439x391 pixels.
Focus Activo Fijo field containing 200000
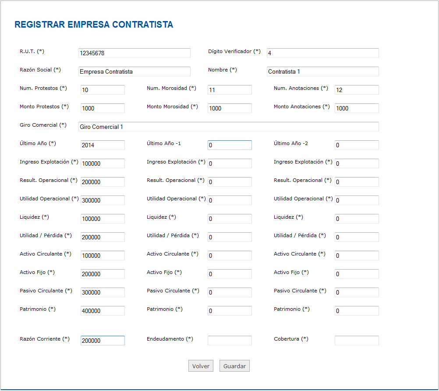(103, 274)
